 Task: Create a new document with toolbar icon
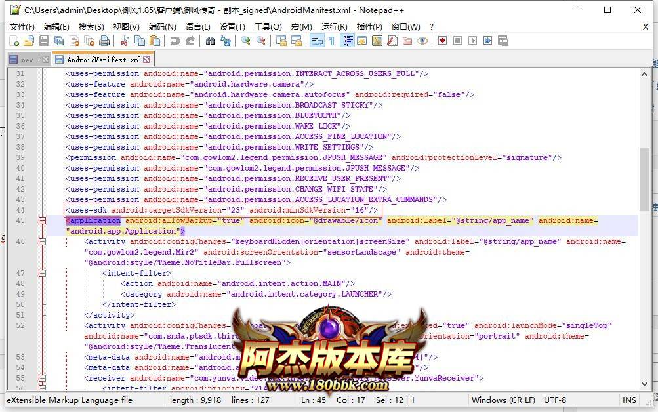pyautogui.click(x=14, y=41)
